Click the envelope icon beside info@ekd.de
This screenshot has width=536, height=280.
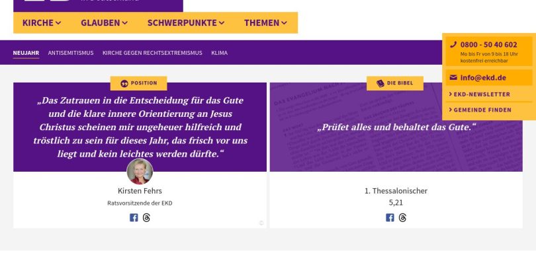453,77
